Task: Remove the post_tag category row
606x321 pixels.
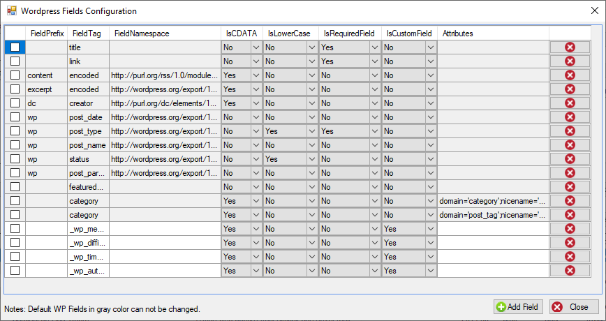Action: pos(570,215)
